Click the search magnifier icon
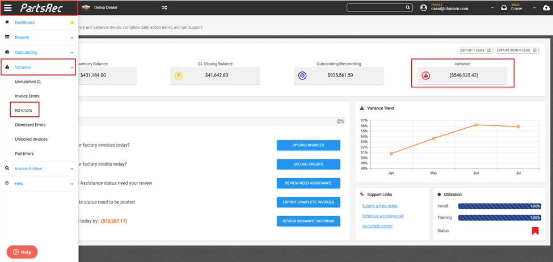This screenshot has width=553, height=262. coord(408,7)
